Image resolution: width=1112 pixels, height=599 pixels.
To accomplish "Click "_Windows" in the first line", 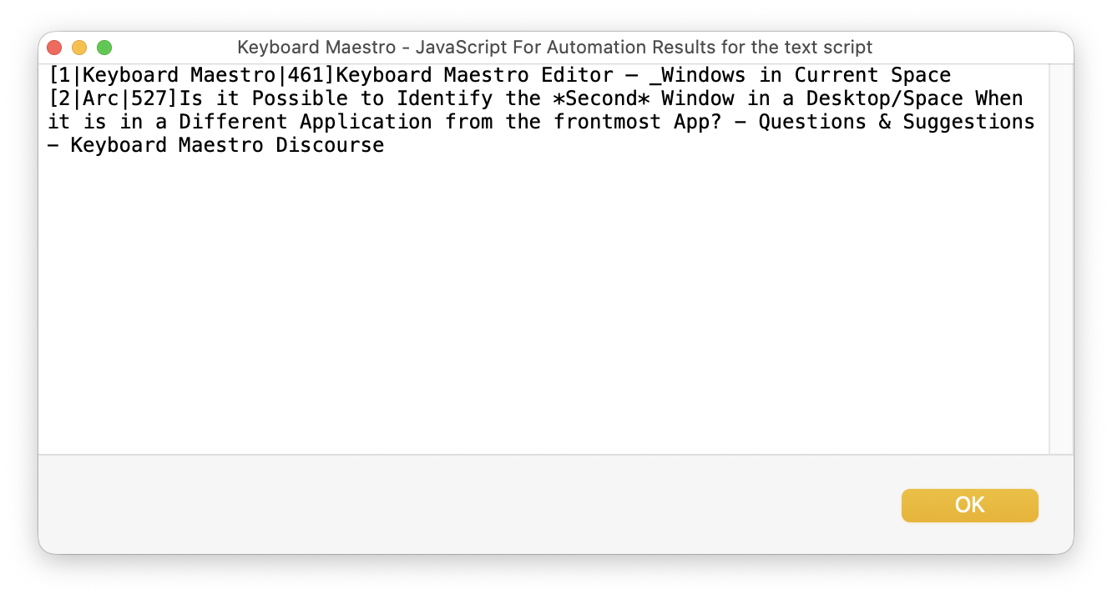I will 697,75.
